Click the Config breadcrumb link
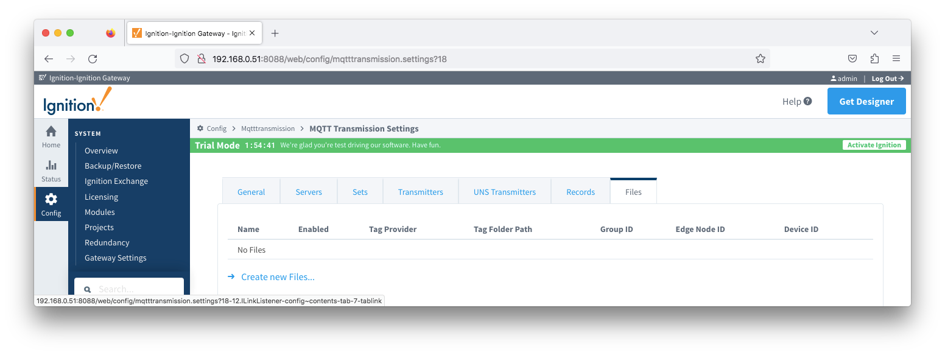 tap(216, 128)
